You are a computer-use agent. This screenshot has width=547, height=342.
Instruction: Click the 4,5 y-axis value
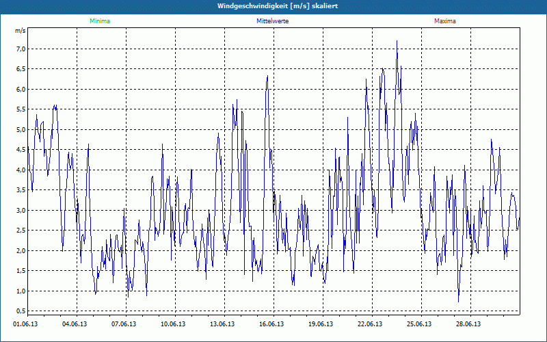(x=22, y=150)
